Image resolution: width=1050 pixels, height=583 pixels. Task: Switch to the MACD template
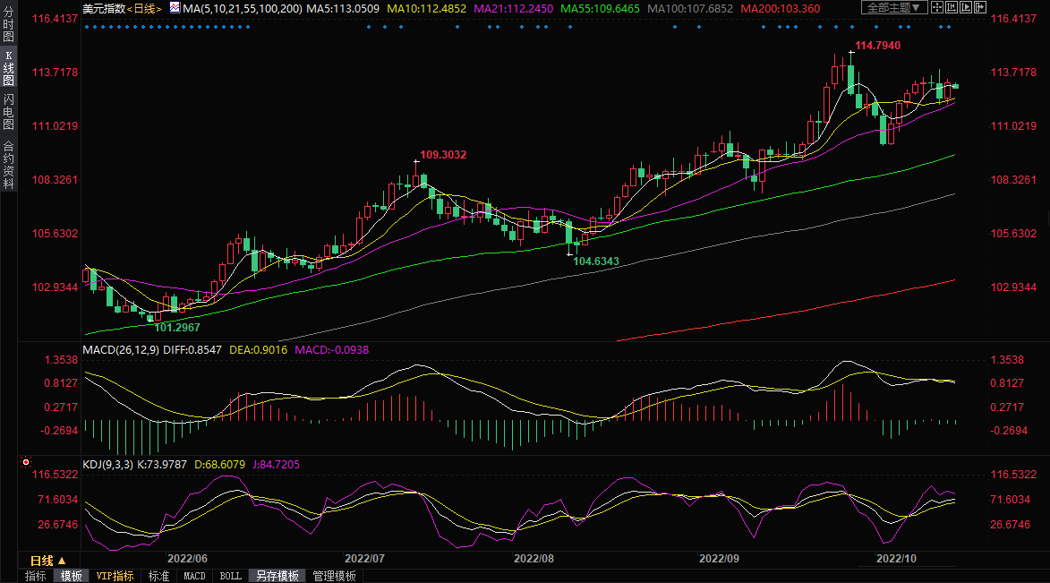pyautogui.click(x=194, y=576)
